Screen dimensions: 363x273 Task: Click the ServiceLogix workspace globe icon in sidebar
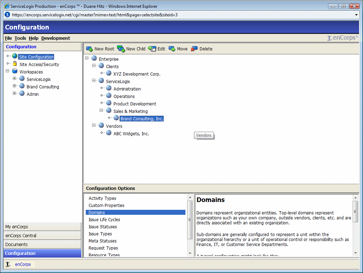point(22,78)
